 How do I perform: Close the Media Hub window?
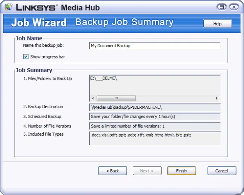tap(234, 7)
